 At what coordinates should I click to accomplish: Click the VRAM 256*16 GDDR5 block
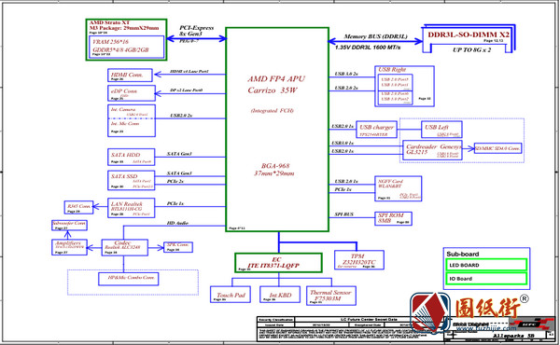pyautogui.click(x=126, y=47)
